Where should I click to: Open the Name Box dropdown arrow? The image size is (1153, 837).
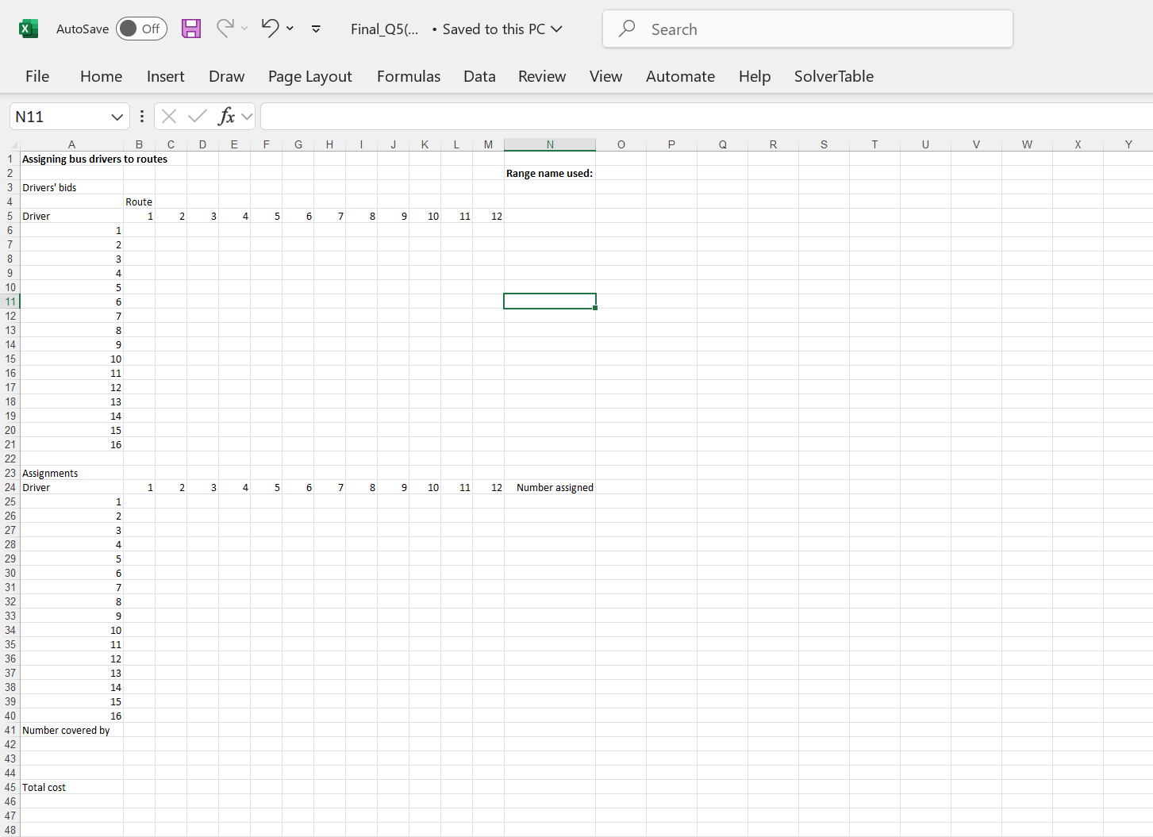tap(117, 117)
